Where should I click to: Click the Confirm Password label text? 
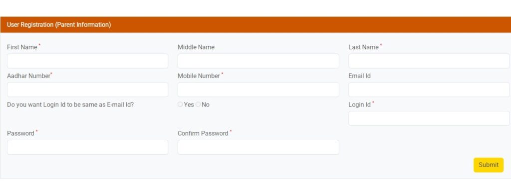click(203, 133)
